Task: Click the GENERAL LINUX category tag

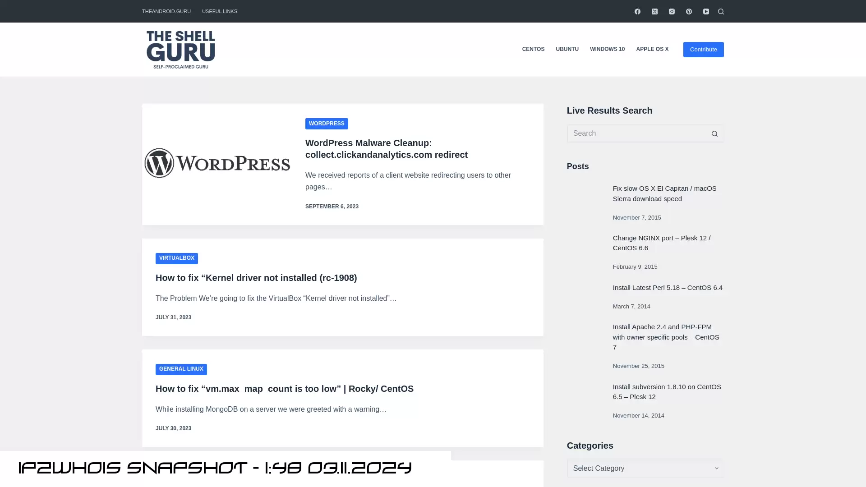Action: (x=181, y=369)
